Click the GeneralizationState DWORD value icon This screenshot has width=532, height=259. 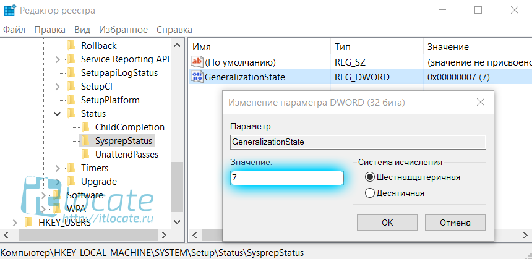click(x=197, y=77)
